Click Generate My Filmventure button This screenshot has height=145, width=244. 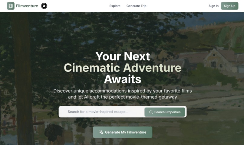(123, 132)
